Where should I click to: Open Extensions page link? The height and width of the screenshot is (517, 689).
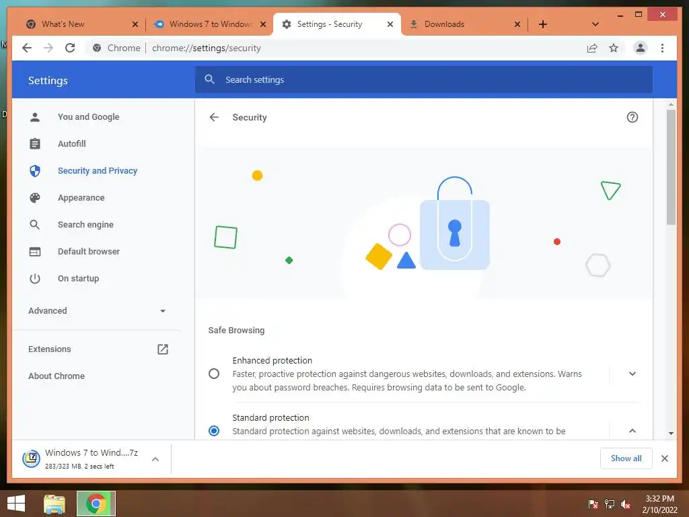(x=50, y=349)
